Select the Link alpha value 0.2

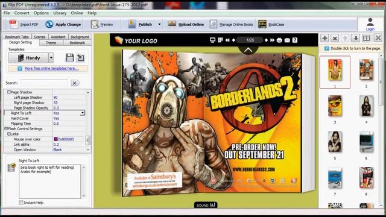56,145
